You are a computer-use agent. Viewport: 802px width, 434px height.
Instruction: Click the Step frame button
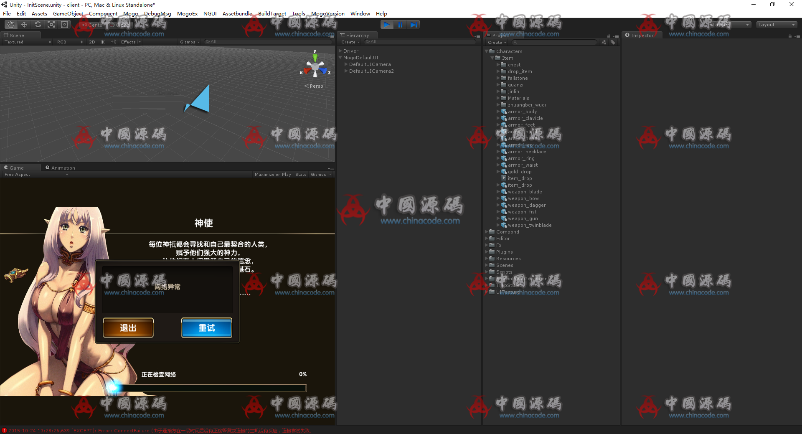click(x=414, y=25)
